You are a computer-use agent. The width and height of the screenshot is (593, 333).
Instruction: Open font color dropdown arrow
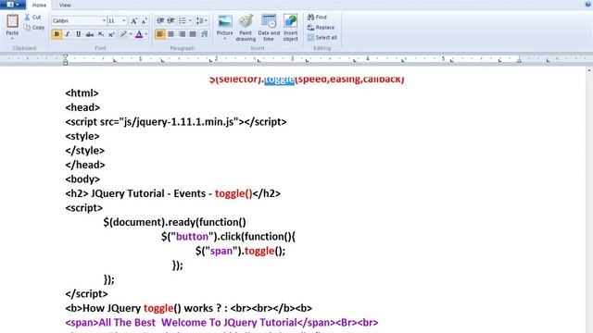tap(146, 34)
